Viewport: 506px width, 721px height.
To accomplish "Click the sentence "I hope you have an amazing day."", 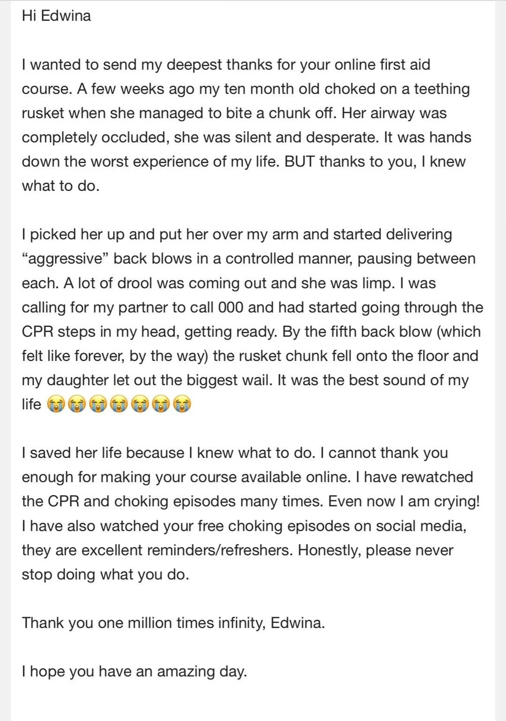I will click(134, 672).
